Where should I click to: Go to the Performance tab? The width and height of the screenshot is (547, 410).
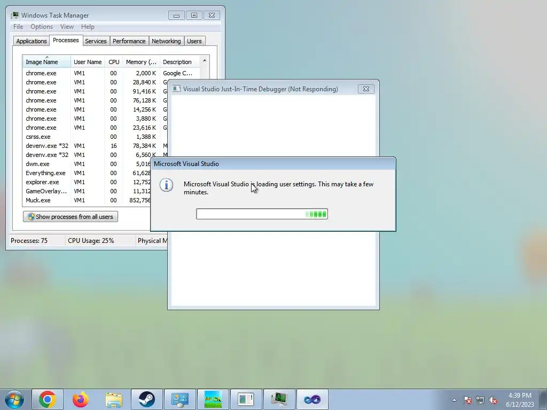[129, 41]
